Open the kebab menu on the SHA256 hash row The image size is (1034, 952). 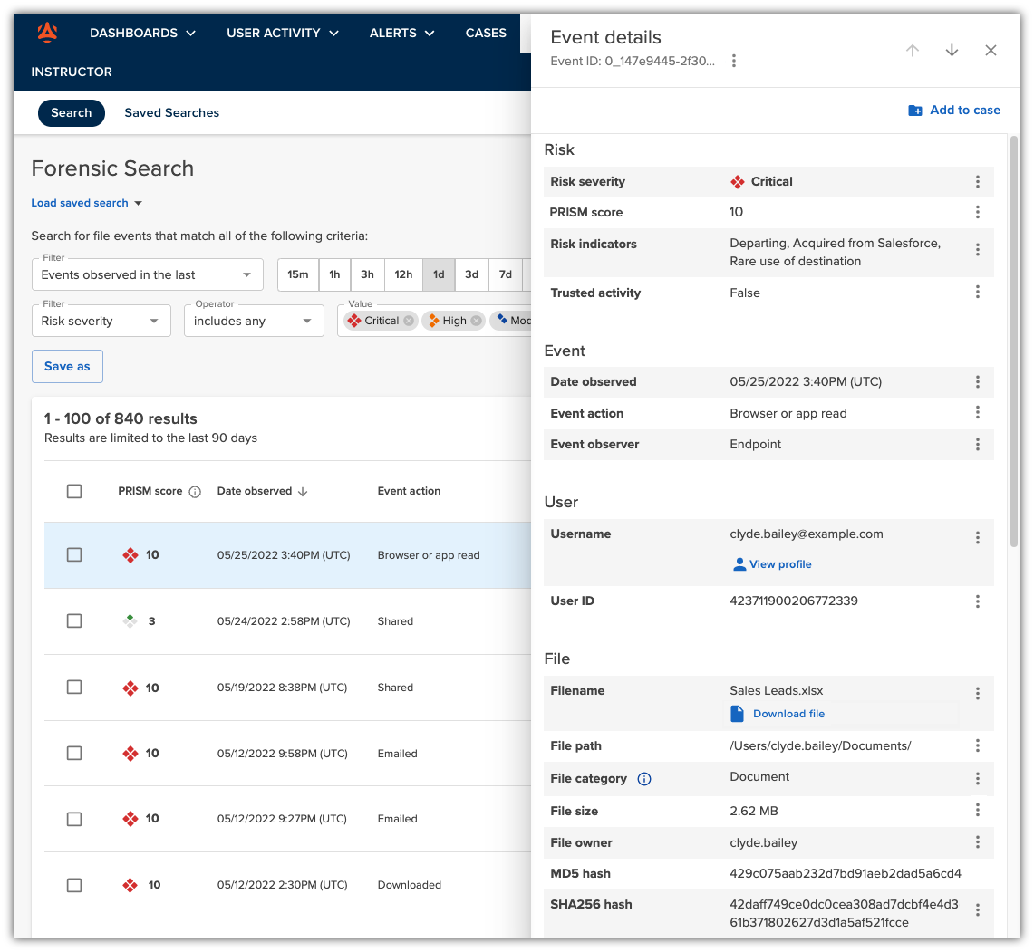click(x=978, y=909)
